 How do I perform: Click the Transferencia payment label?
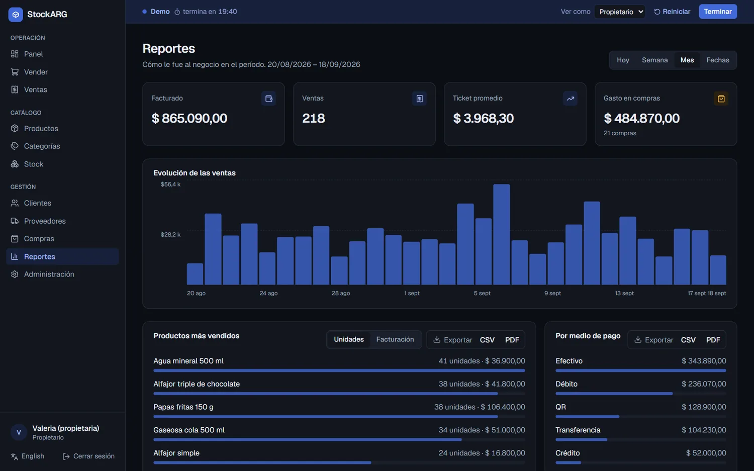(x=578, y=430)
